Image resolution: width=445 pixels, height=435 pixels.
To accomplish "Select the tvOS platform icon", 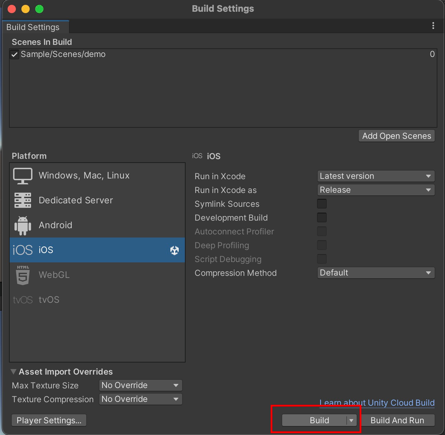I will pos(22,299).
